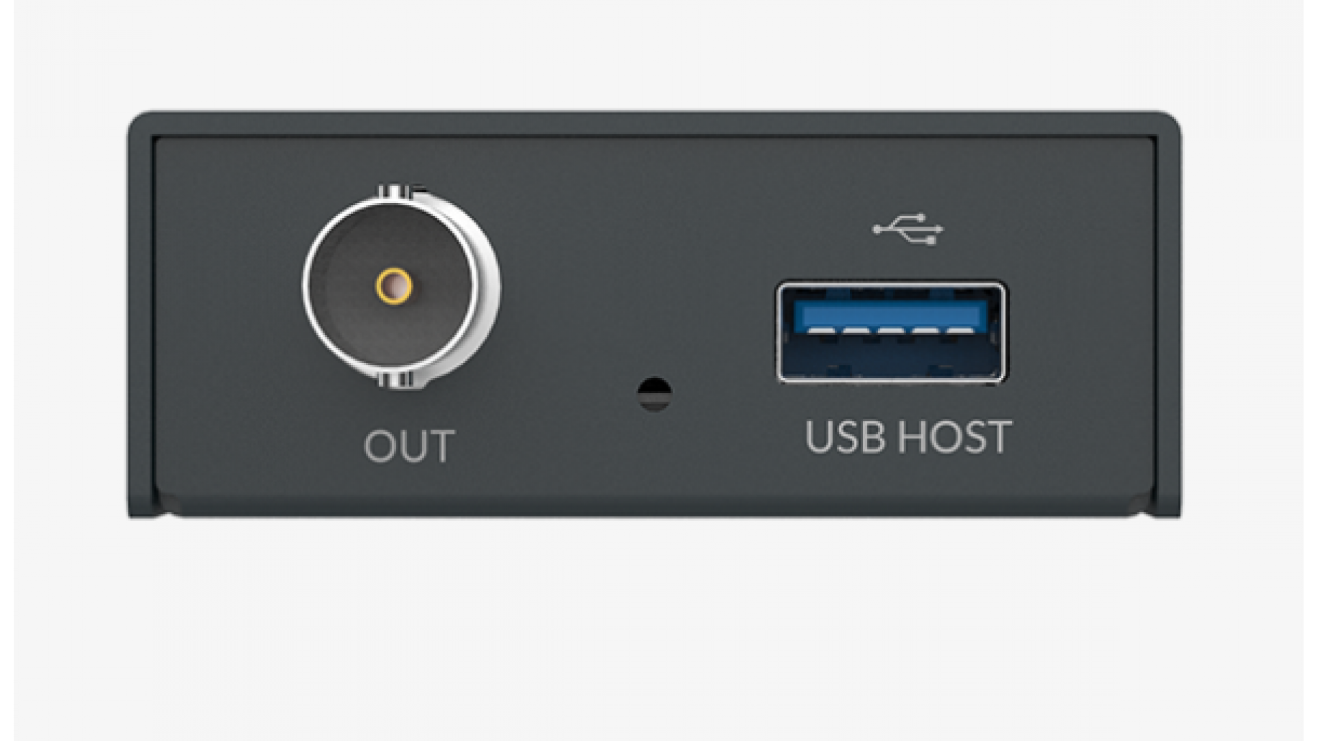Click the BNC connector labeled OUT
This screenshot has height=741, width=1318.
(402, 286)
